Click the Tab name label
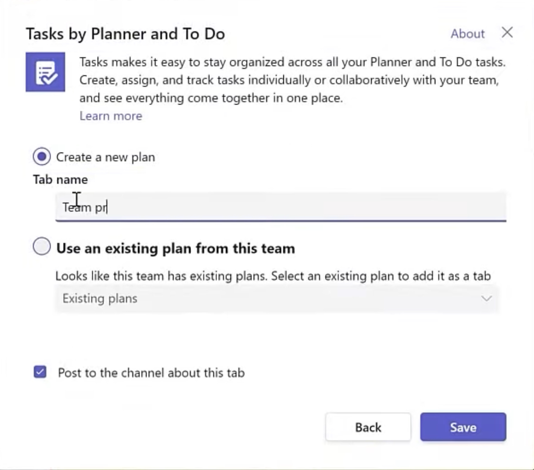Screen dimensions: 534x470 click(60, 179)
